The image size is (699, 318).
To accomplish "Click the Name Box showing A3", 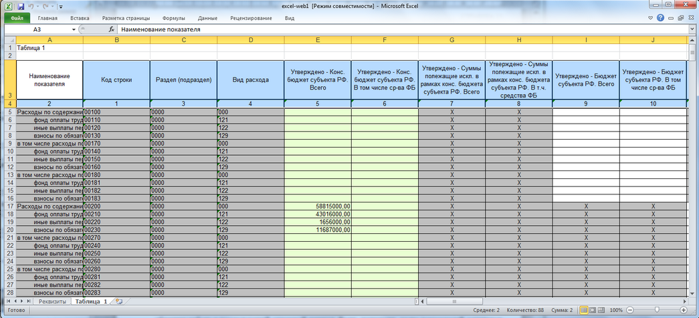I will tap(37, 29).
